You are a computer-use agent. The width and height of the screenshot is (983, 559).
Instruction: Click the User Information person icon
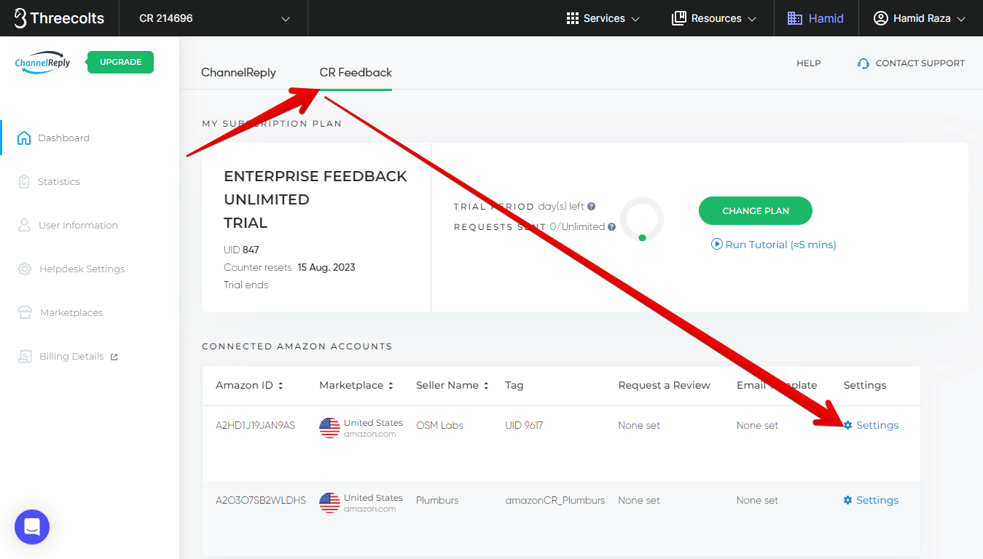pos(24,225)
